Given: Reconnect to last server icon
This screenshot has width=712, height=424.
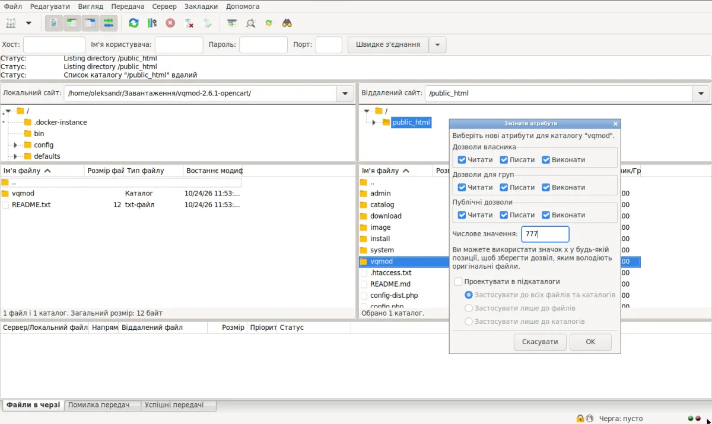Looking at the screenshot, I should 207,23.
